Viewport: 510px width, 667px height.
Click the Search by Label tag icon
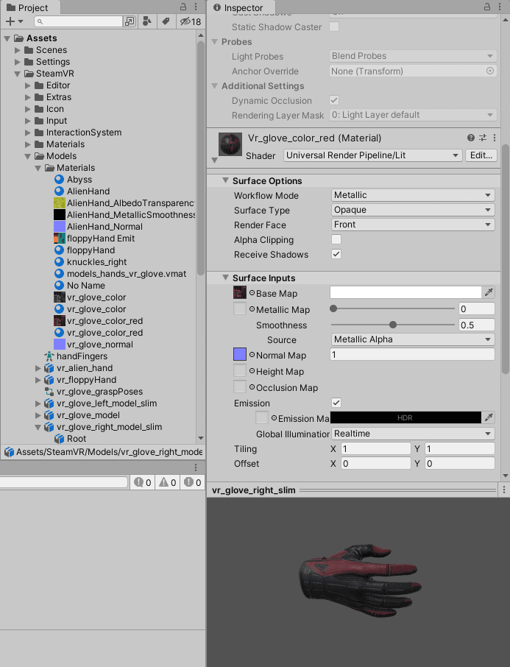pyautogui.click(x=166, y=22)
